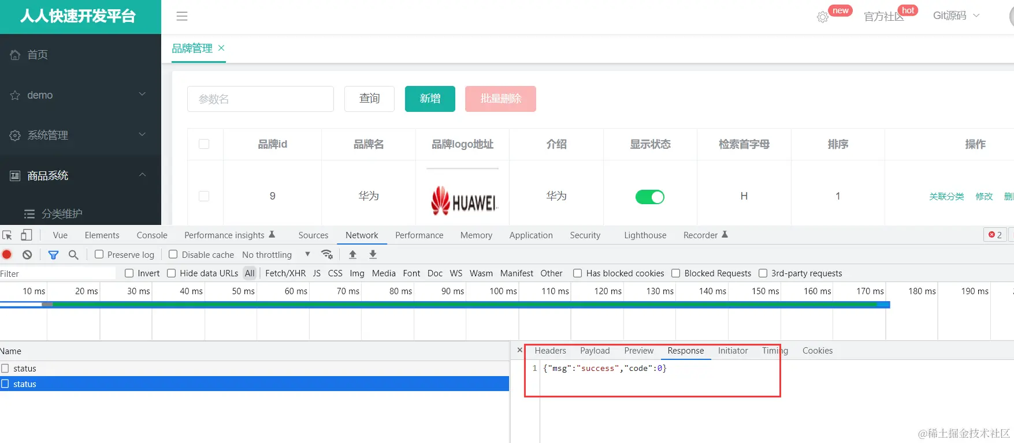Image resolution: width=1014 pixels, height=443 pixels.
Task: Check the Invert filter checkbox
Action: point(129,273)
